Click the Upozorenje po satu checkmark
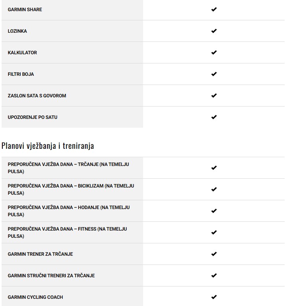Image resolution: width=285 pixels, height=306 pixels. 214,117
